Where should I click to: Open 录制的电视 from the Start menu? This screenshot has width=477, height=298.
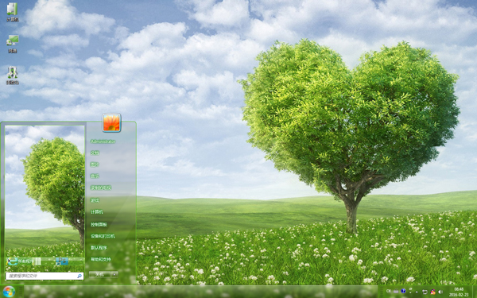click(101, 188)
